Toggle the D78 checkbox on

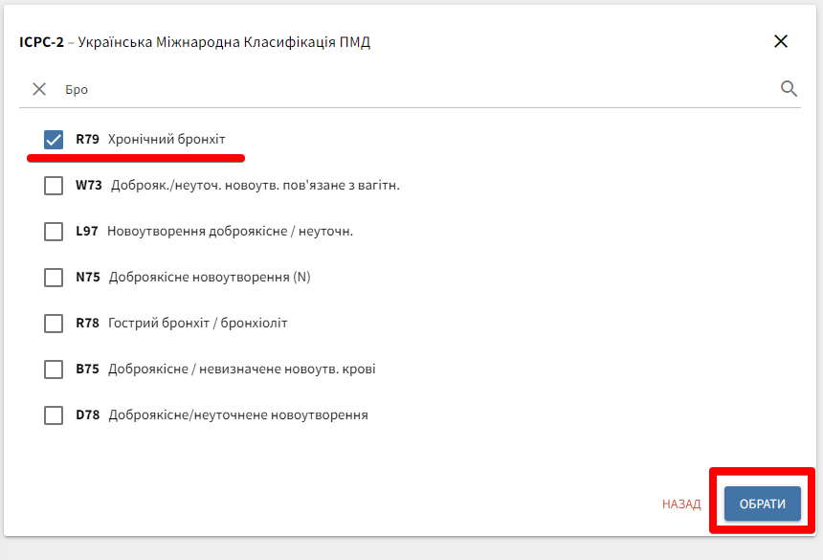click(x=54, y=415)
